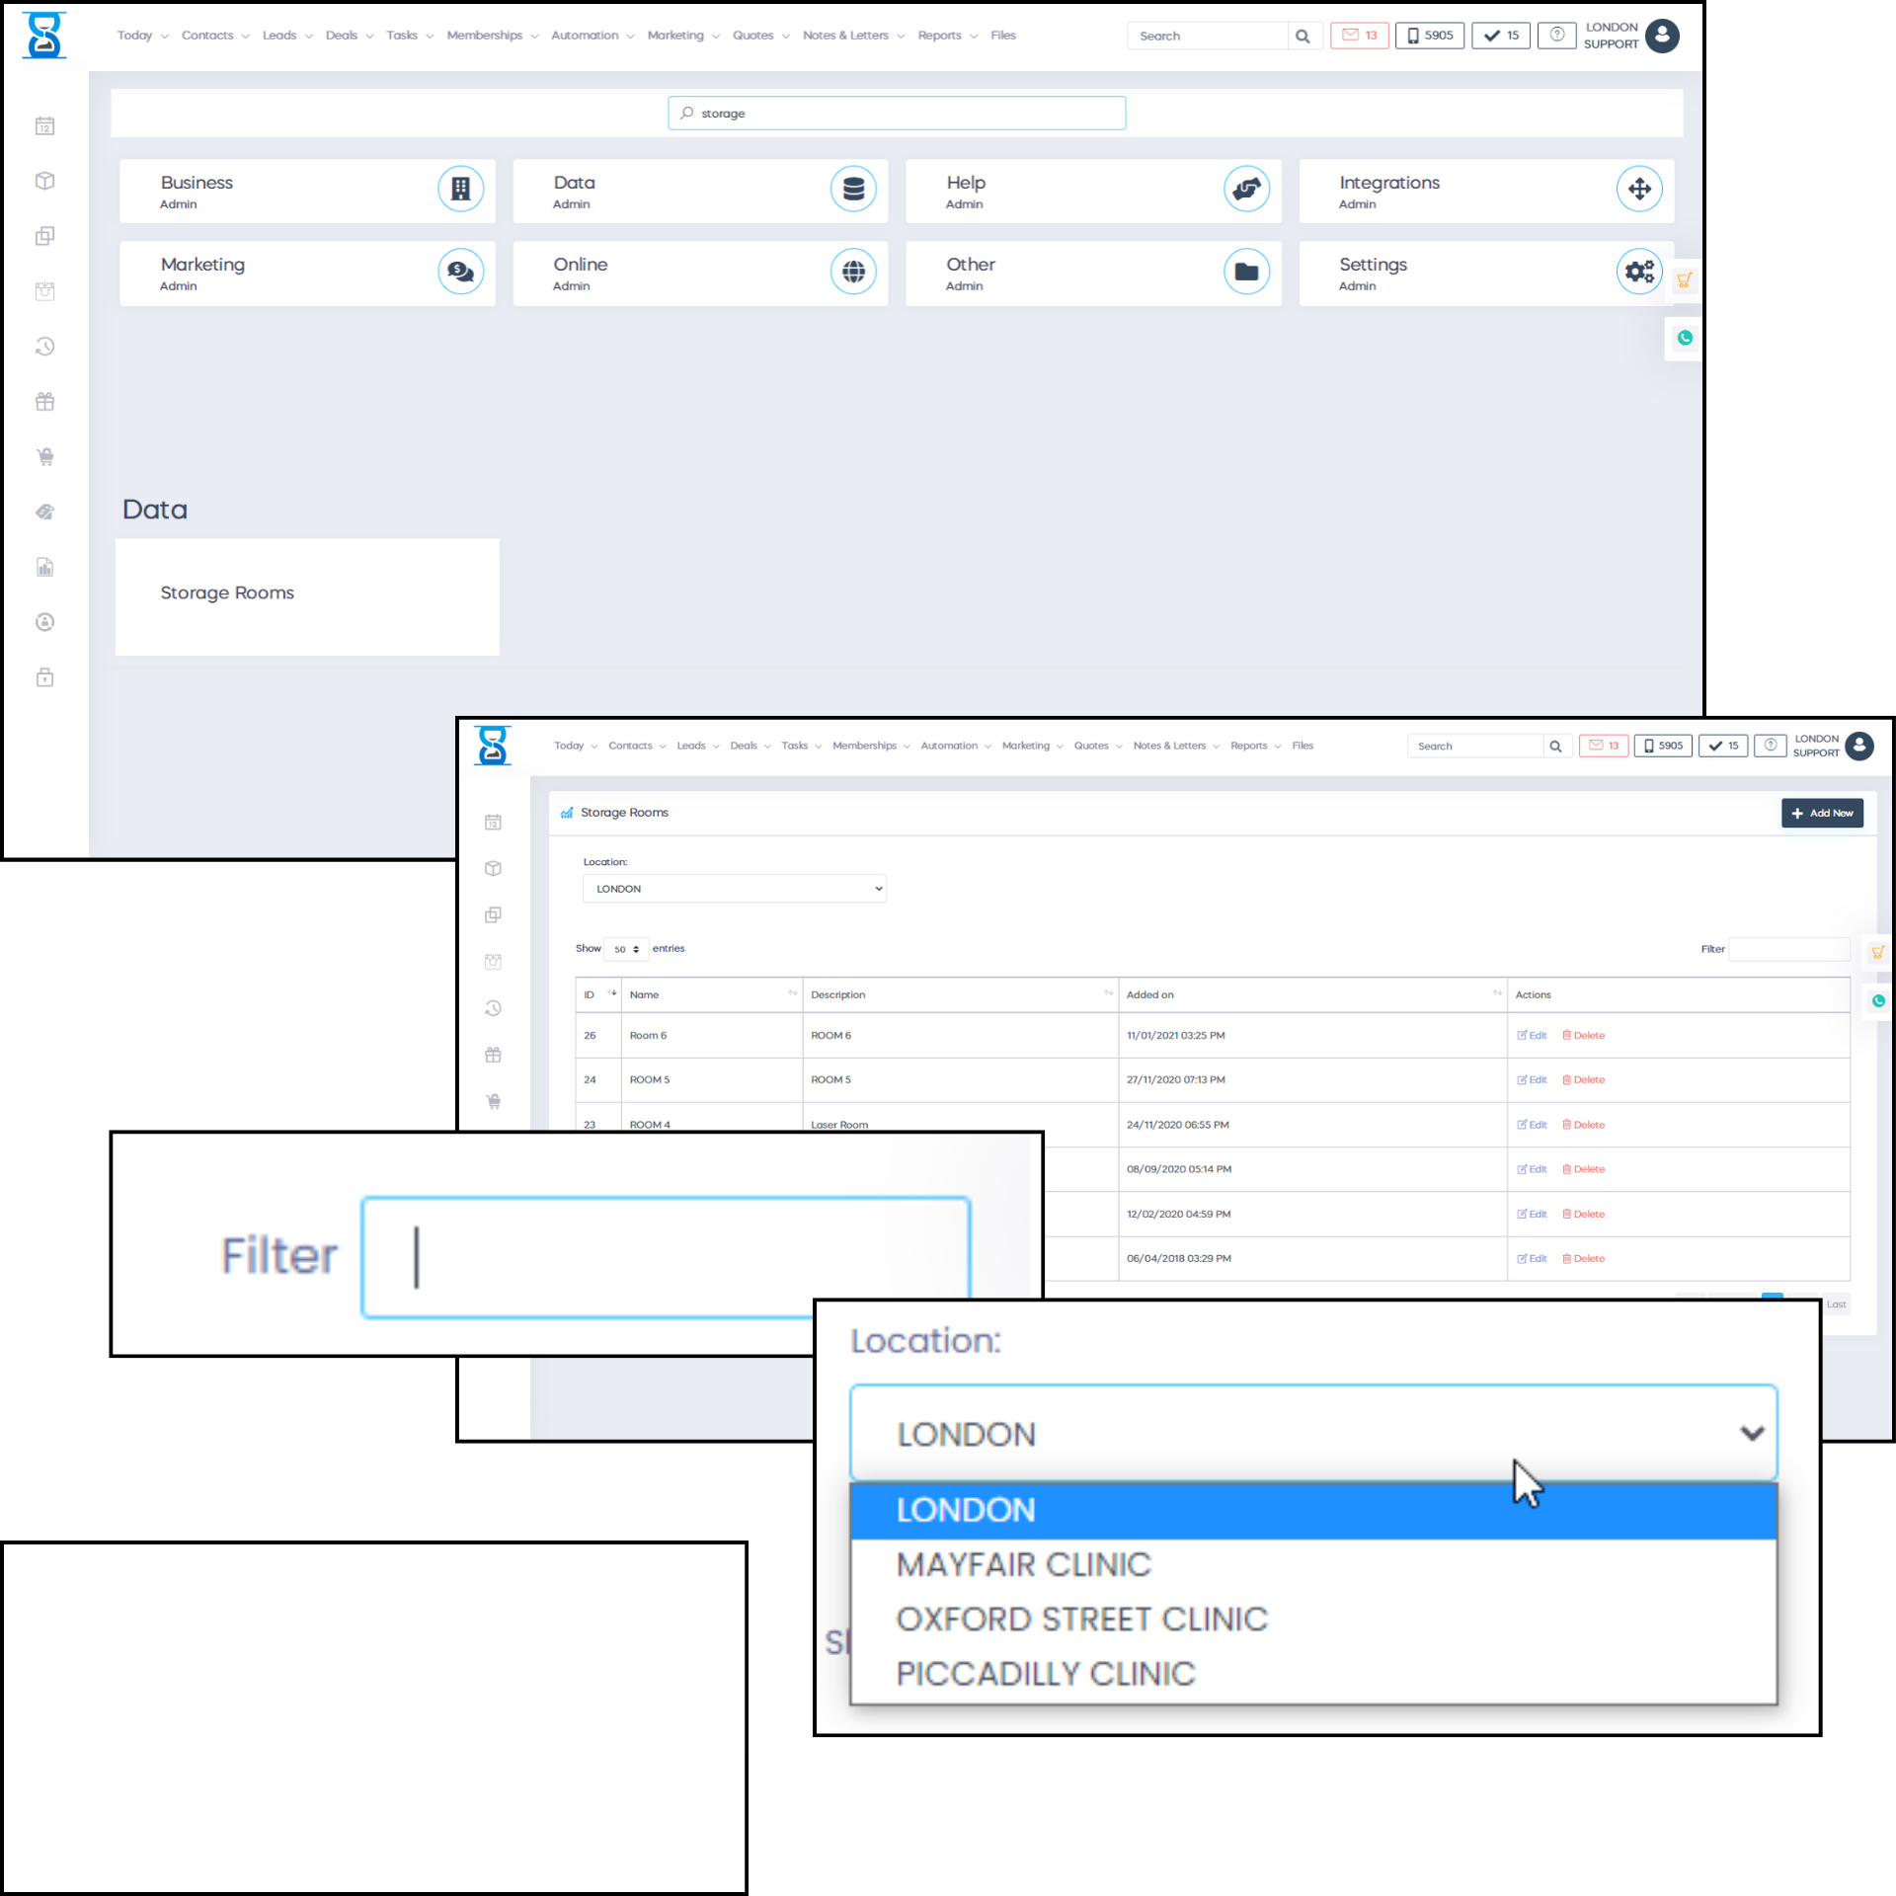Select MAYFAIR CLINIC from location list
Viewport: 1896px width, 1896px height.
[1023, 1564]
